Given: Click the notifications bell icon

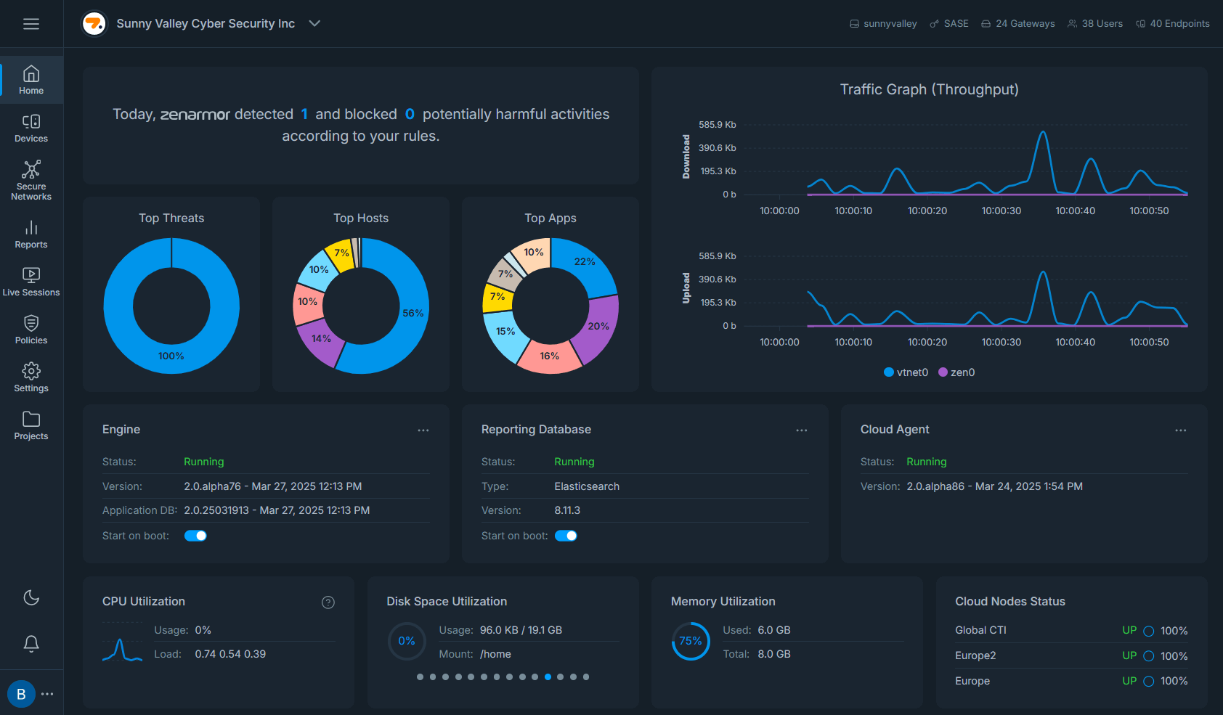Looking at the screenshot, I should [x=31, y=643].
